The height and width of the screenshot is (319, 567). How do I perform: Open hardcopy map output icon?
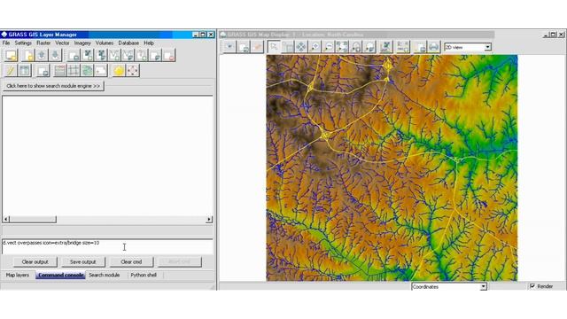(x=101, y=70)
